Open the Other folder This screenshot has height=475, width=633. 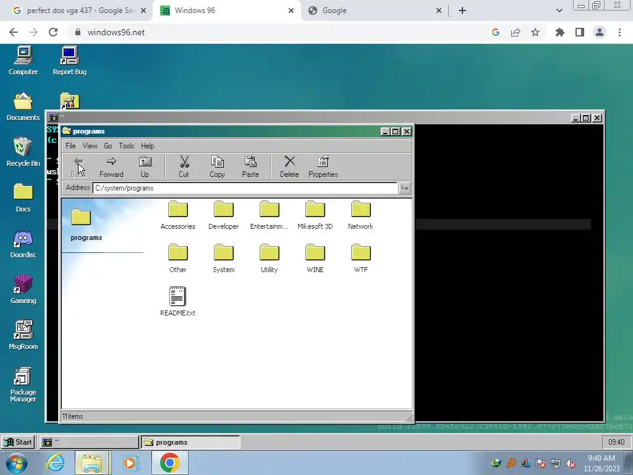point(177,259)
